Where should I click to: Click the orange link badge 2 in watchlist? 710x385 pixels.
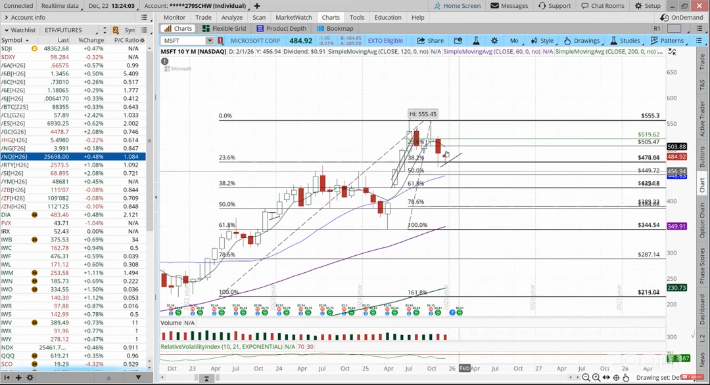[x=116, y=30]
